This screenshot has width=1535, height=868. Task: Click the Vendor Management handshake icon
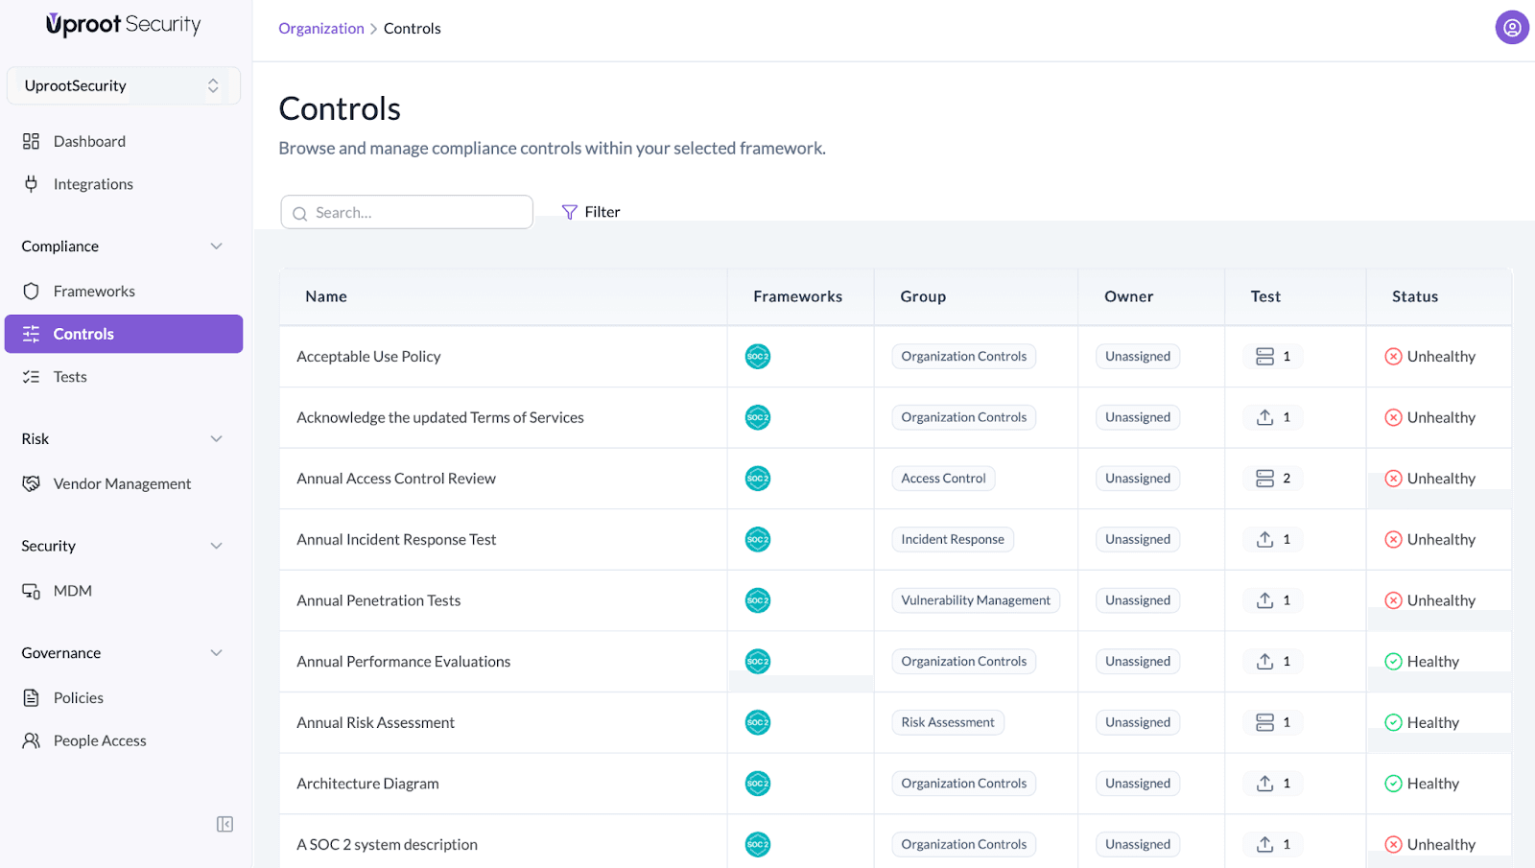click(x=31, y=484)
